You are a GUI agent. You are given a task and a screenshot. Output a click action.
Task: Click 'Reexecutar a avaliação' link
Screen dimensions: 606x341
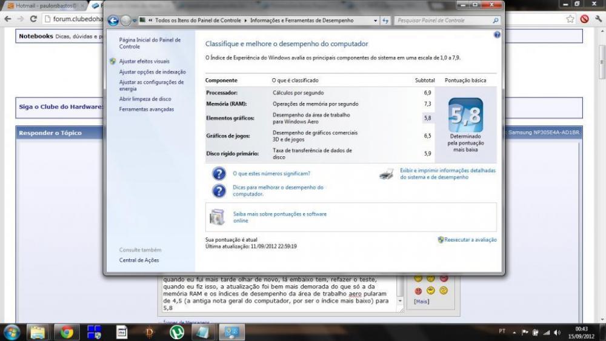pyautogui.click(x=470, y=240)
